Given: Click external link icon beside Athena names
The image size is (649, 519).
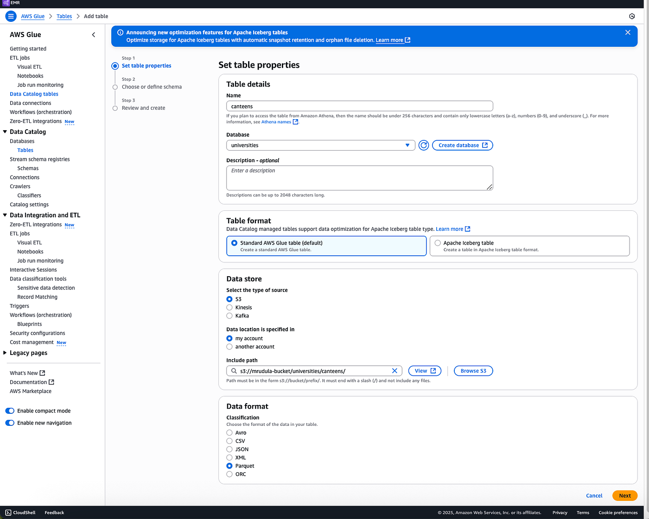Looking at the screenshot, I should click(295, 122).
